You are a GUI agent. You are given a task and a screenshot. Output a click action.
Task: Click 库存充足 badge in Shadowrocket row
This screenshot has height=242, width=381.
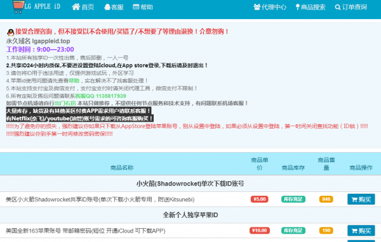293,199
